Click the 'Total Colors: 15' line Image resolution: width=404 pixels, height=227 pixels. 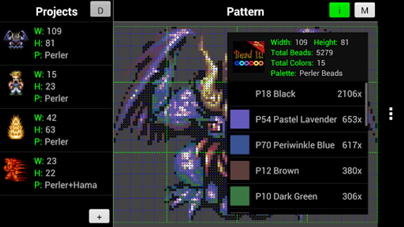click(x=298, y=63)
